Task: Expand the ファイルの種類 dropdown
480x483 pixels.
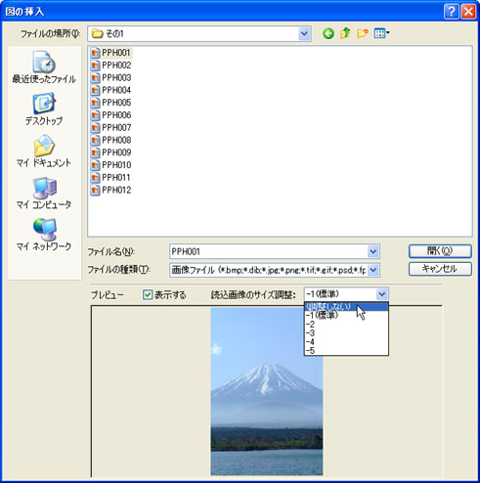Action: point(373,270)
